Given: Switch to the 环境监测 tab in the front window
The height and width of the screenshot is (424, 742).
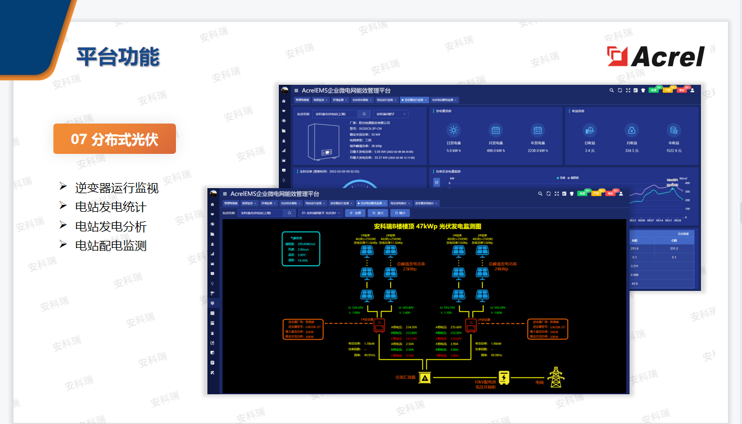Looking at the screenshot, I should [x=268, y=203].
